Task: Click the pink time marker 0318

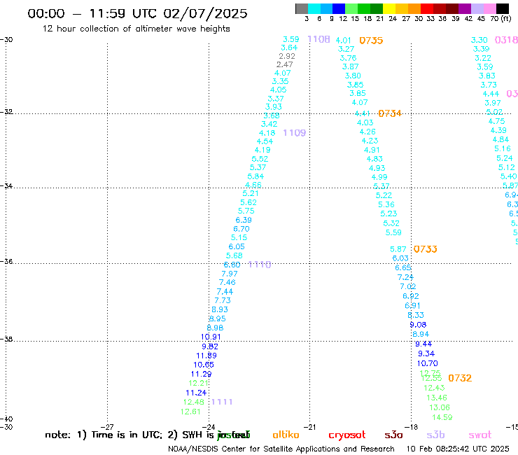Action: click(x=506, y=40)
